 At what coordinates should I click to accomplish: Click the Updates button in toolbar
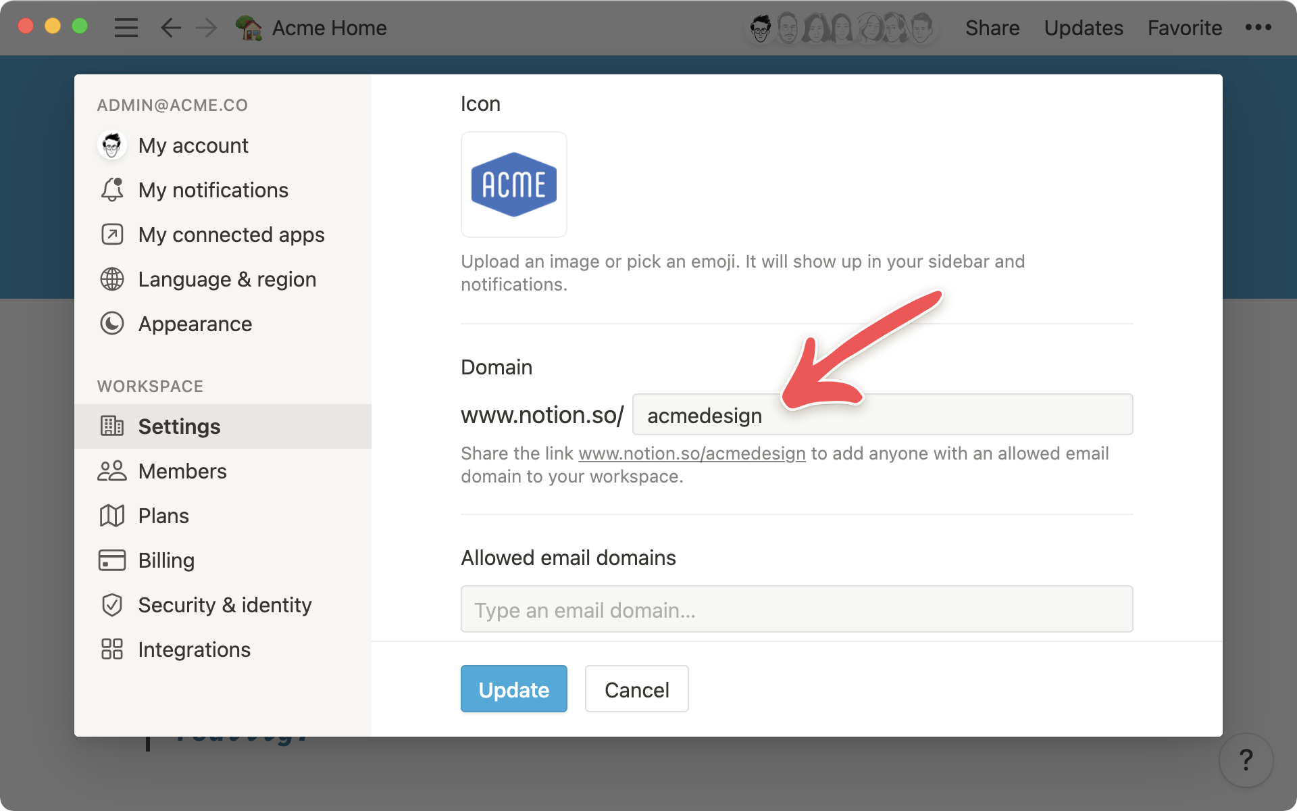tap(1082, 27)
